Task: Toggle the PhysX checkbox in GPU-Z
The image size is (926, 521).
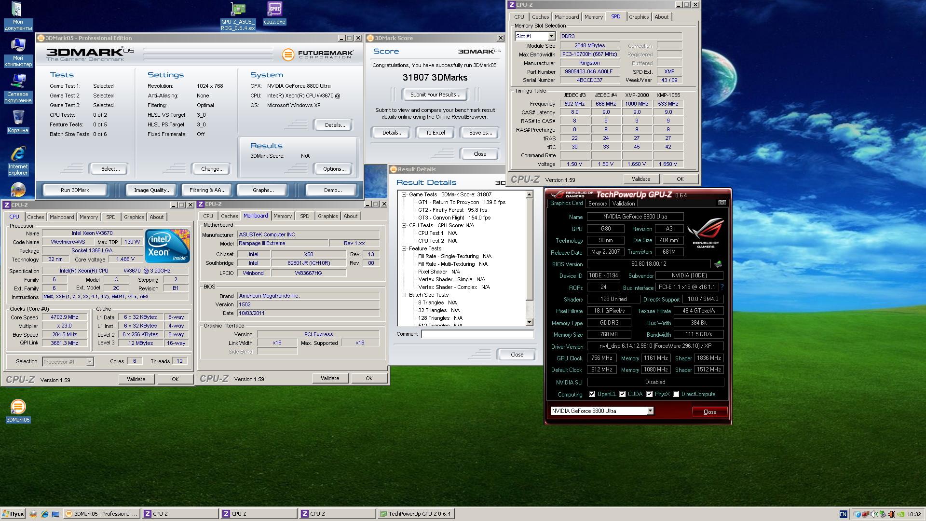Action: click(x=650, y=394)
